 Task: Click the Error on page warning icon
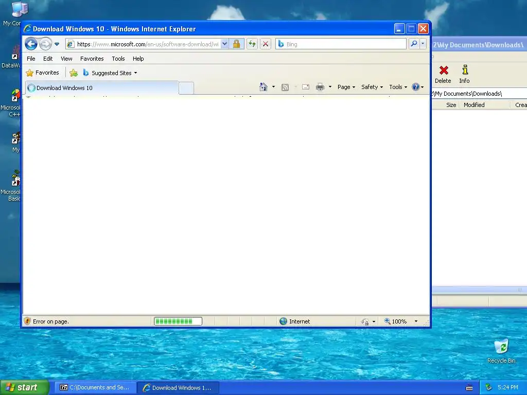[x=28, y=321]
